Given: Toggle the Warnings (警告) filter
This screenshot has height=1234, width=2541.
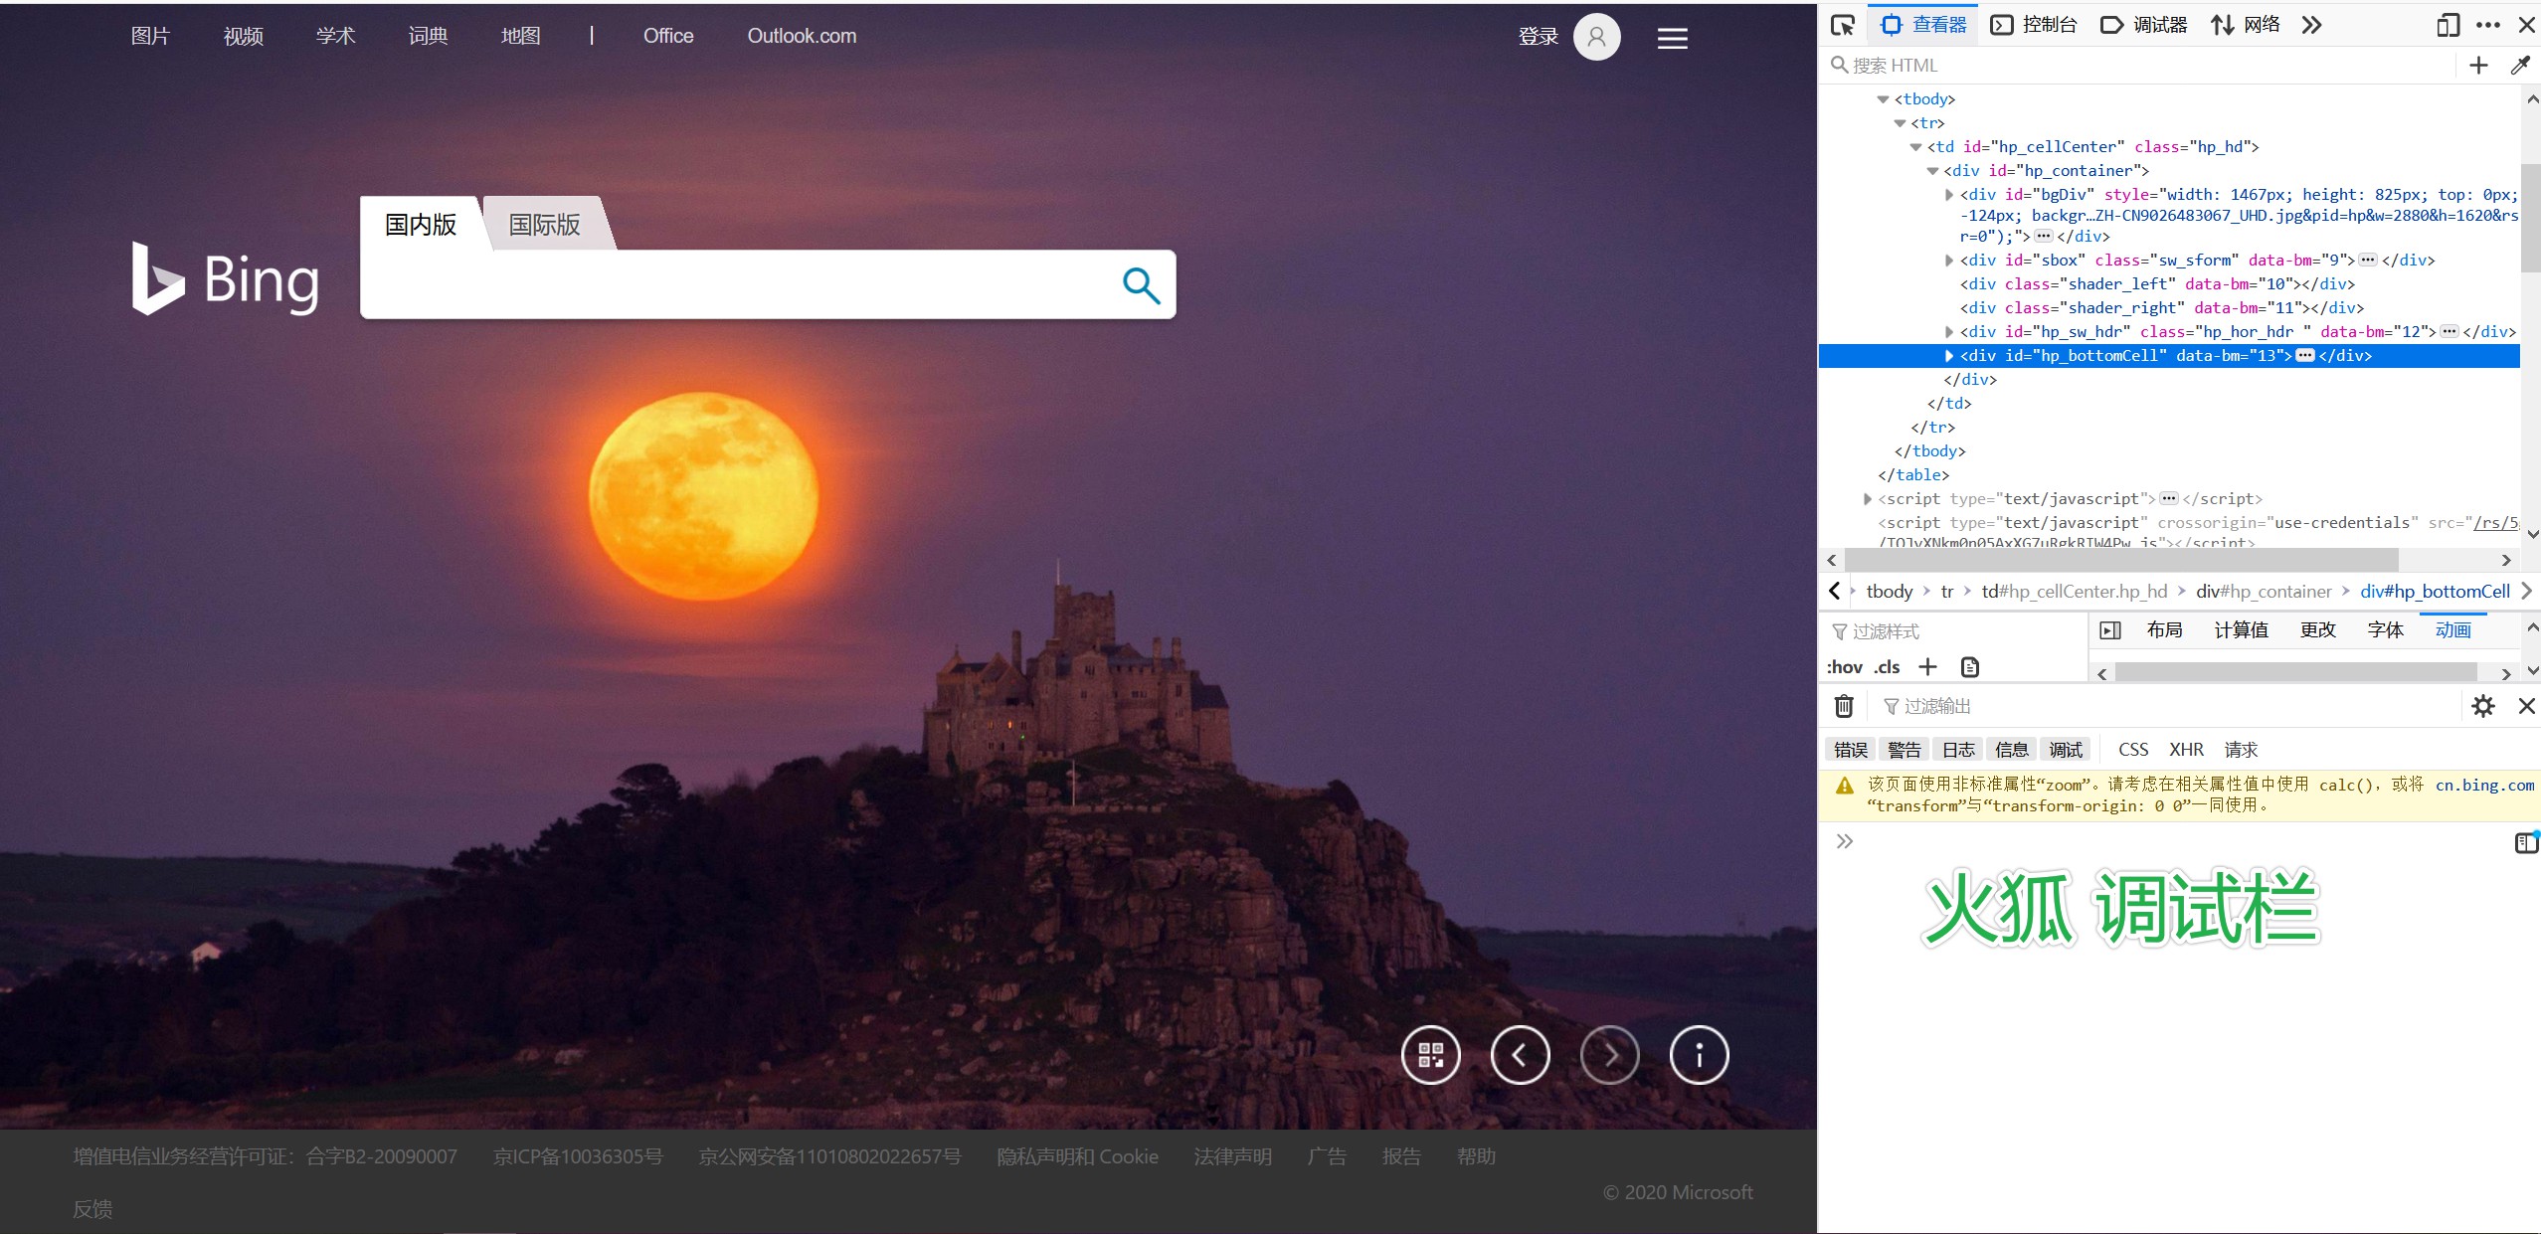Looking at the screenshot, I should (1905, 750).
